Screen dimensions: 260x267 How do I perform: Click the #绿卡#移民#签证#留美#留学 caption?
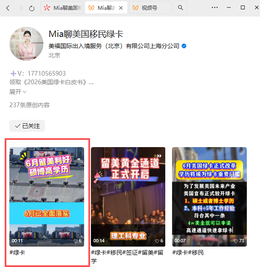point(127,257)
